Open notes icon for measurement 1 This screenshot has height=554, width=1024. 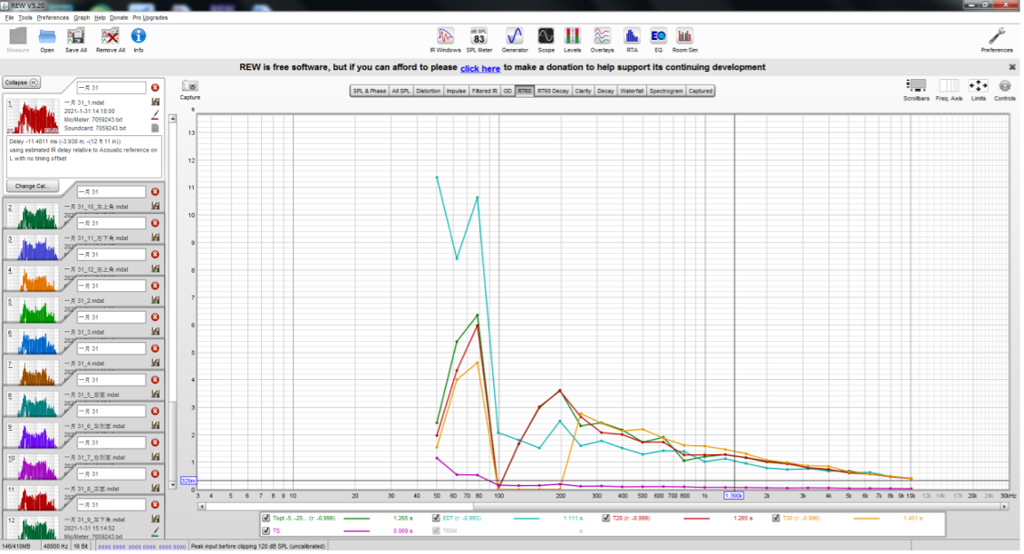[156, 128]
